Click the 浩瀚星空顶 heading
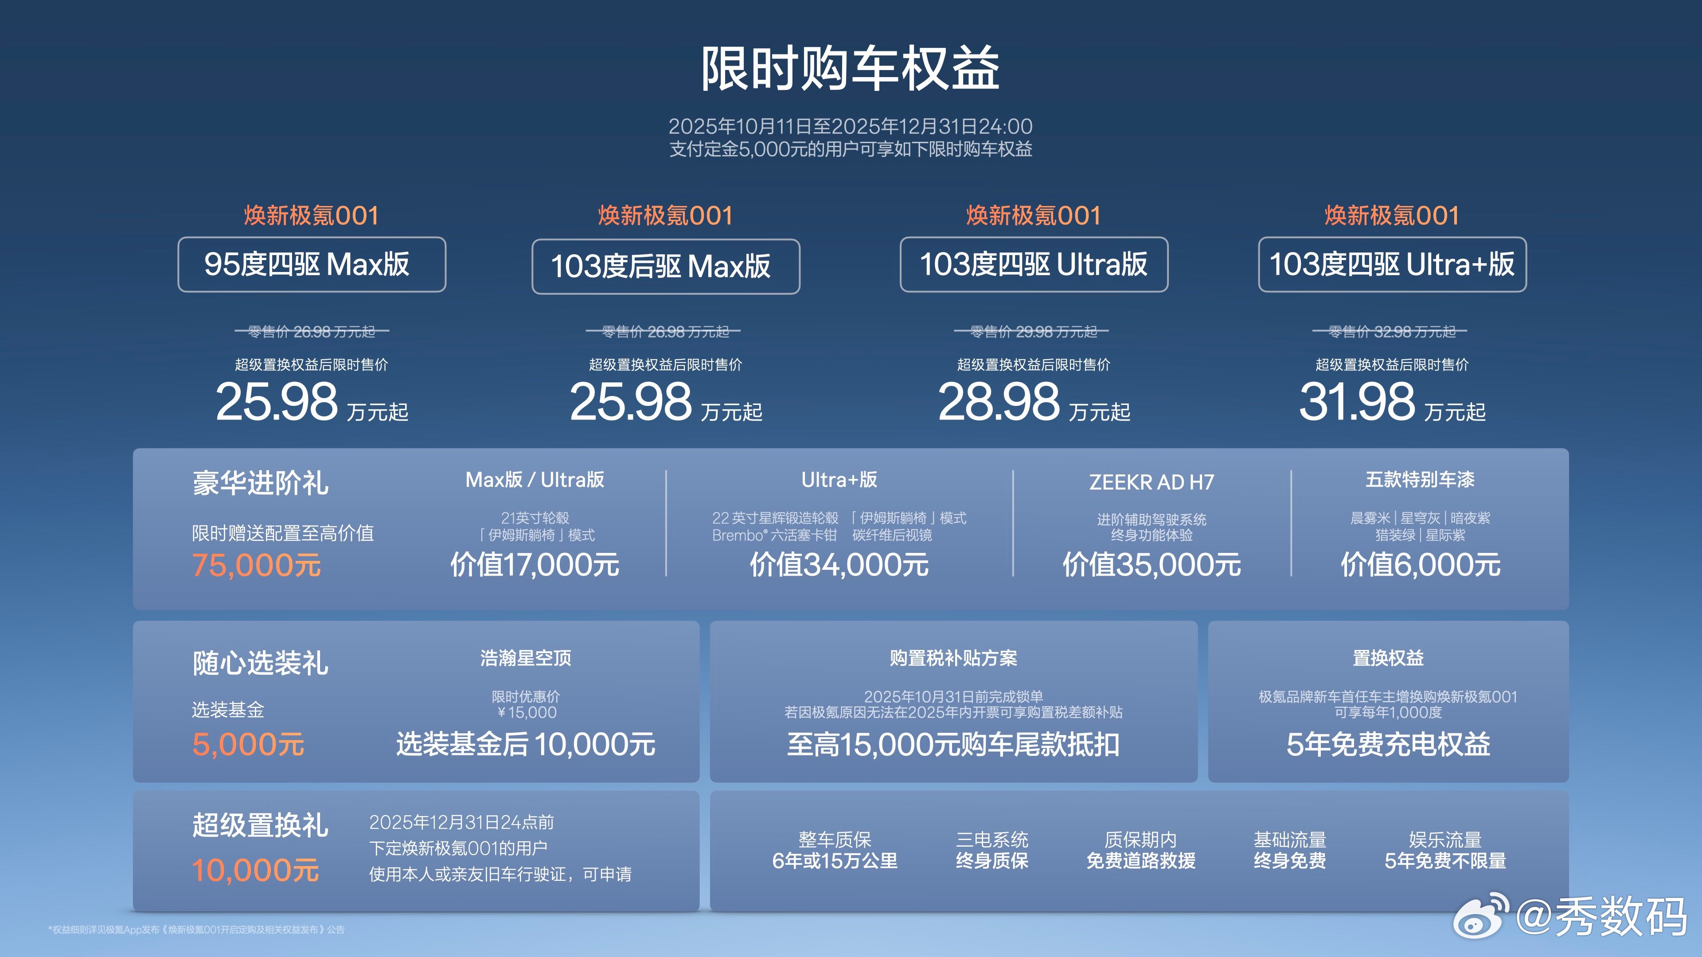1702x957 pixels. (525, 658)
